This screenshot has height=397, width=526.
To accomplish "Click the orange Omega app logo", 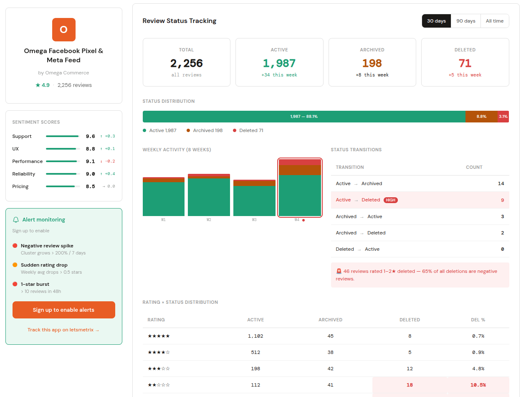I will coord(64,30).
